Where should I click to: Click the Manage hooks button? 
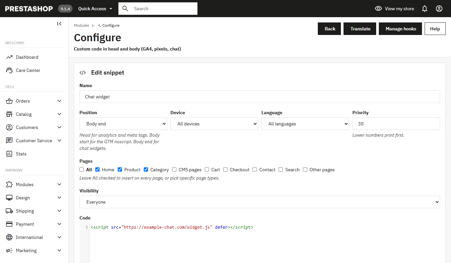pyautogui.click(x=400, y=29)
